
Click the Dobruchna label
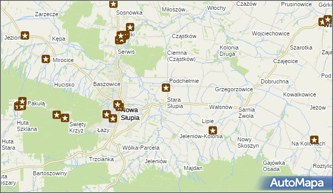pyautogui.click(x=275, y=81)
